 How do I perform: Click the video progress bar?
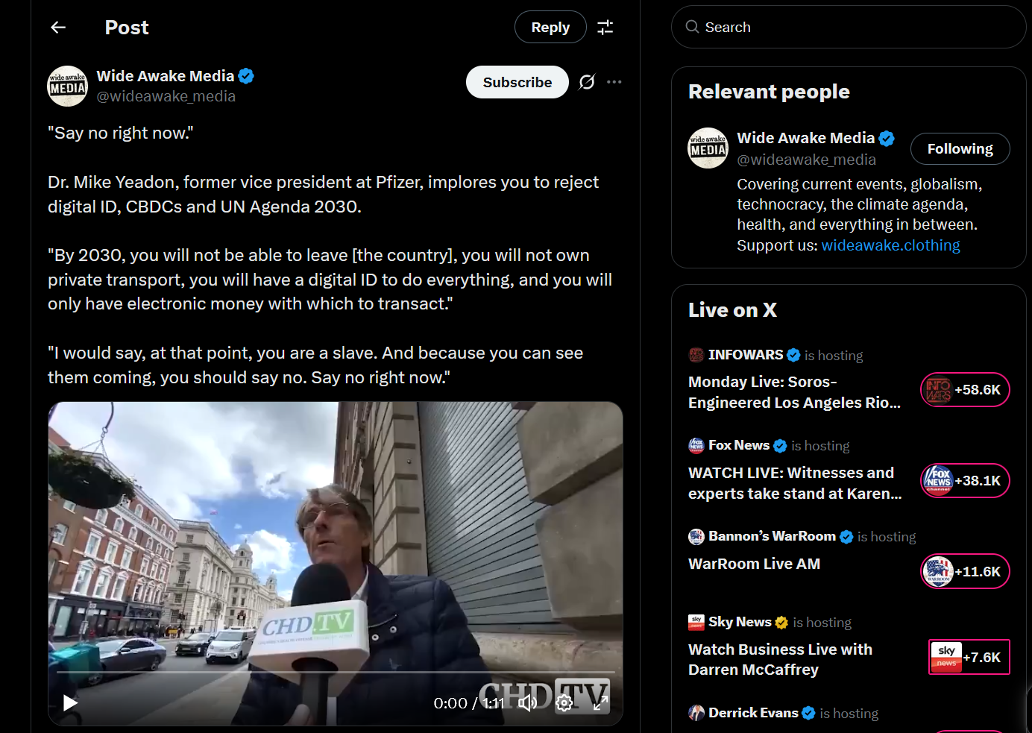point(336,672)
